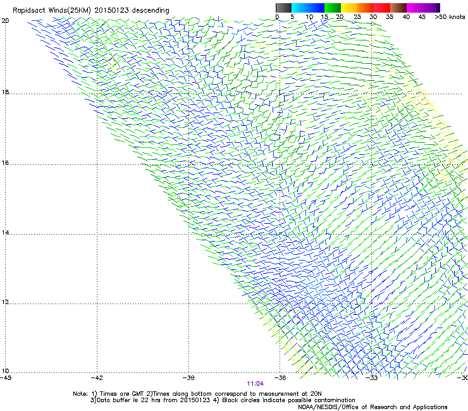Click the '0' legend scale label
468x411 pixels.
[x=277, y=17]
